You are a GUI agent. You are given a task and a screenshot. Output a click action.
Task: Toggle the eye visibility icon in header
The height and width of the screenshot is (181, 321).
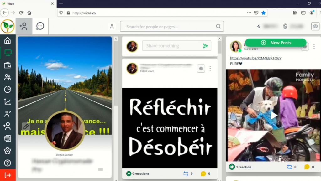[315, 26]
